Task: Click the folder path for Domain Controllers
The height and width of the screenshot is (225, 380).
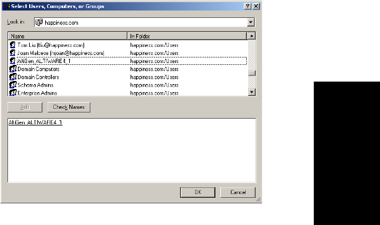Action: [154, 77]
